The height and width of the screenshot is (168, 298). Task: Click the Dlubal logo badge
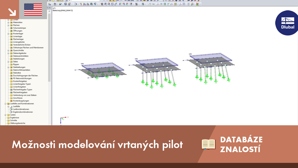pyautogui.click(x=287, y=23)
